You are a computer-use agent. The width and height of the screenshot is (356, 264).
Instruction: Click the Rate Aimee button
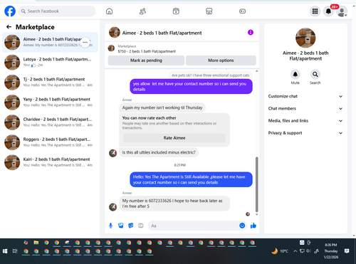[174, 138]
